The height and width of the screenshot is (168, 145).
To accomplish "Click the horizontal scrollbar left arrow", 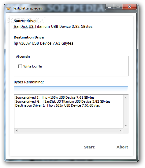I will (17, 130).
